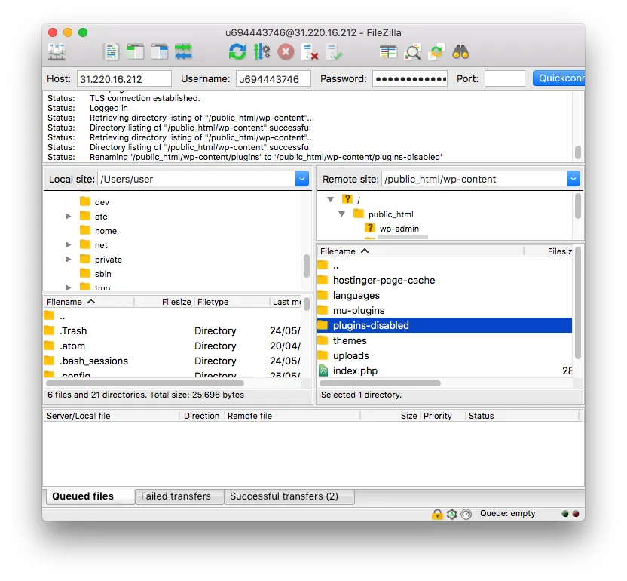Toggle message log display icon

pos(112,52)
